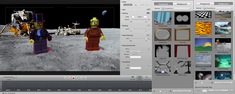Select the Moon Surface.png background thumbnail
Image resolution: width=235 pixels, height=94 pixels.
(x=223, y=45)
